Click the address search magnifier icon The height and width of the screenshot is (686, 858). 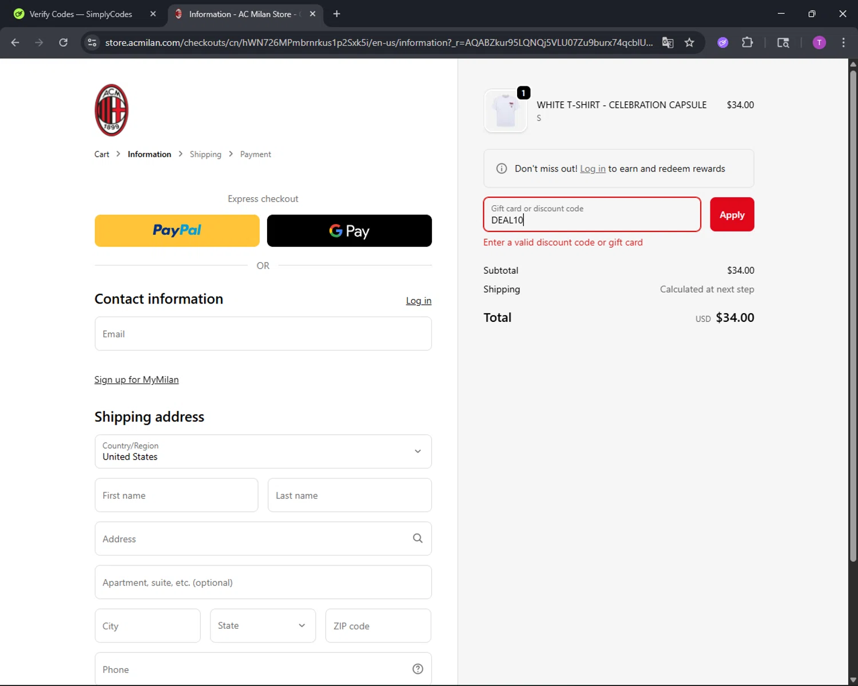tap(418, 538)
